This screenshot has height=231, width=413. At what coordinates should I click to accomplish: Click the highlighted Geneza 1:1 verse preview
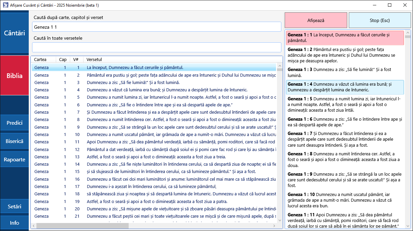[345, 38]
